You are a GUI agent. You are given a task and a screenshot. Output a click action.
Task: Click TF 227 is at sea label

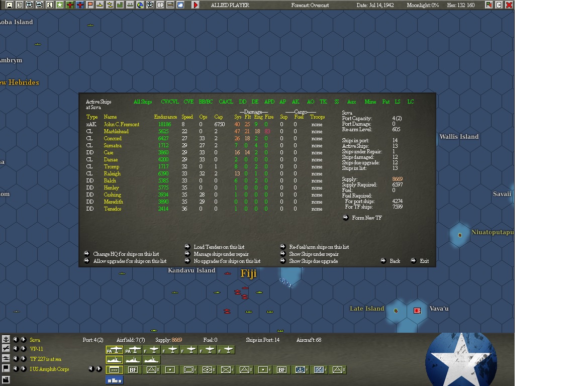pyautogui.click(x=45, y=359)
